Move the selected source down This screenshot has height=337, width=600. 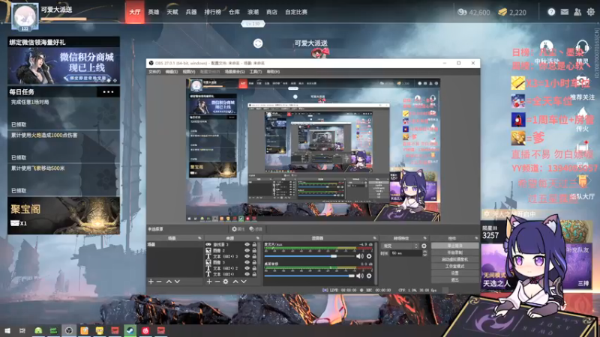click(244, 282)
